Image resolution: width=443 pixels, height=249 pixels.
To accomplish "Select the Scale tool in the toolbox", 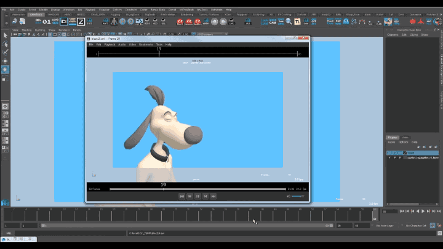I will [5, 79].
